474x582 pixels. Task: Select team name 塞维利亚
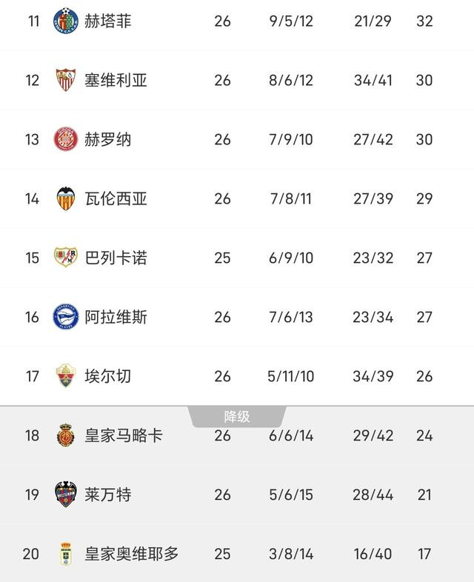(x=116, y=80)
